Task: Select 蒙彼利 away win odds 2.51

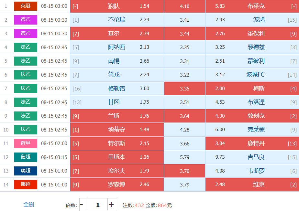Action: tap(252, 61)
